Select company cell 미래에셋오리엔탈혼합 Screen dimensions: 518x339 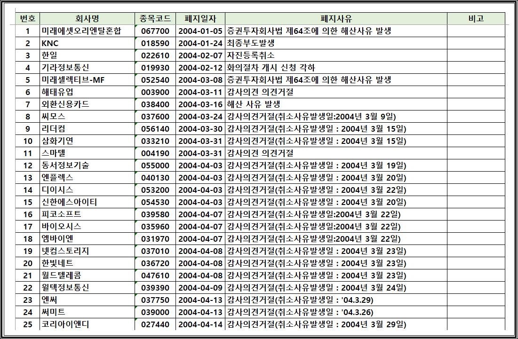click(87, 31)
